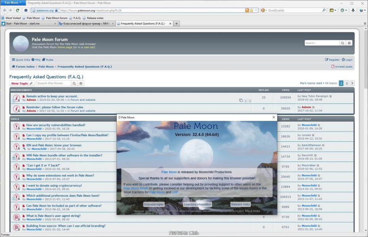
Task: Click the Search this forum input field
Action: (53, 83)
